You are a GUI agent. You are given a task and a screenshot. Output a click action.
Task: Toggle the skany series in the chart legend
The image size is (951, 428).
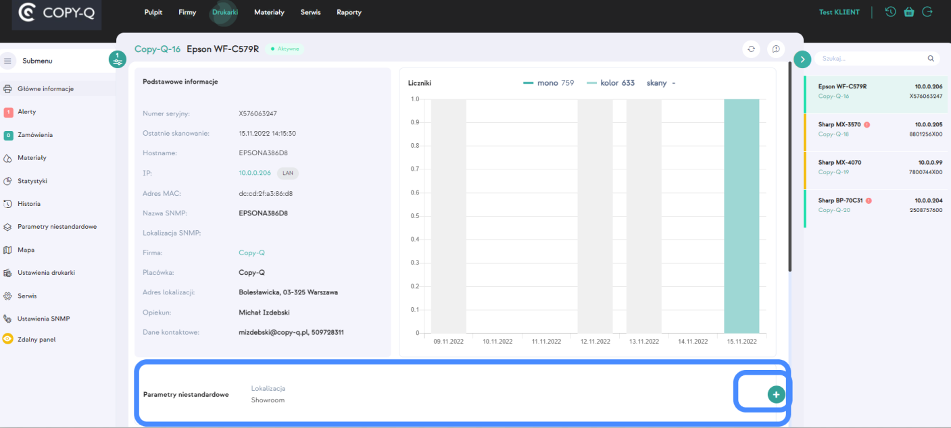pyautogui.click(x=661, y=83)
